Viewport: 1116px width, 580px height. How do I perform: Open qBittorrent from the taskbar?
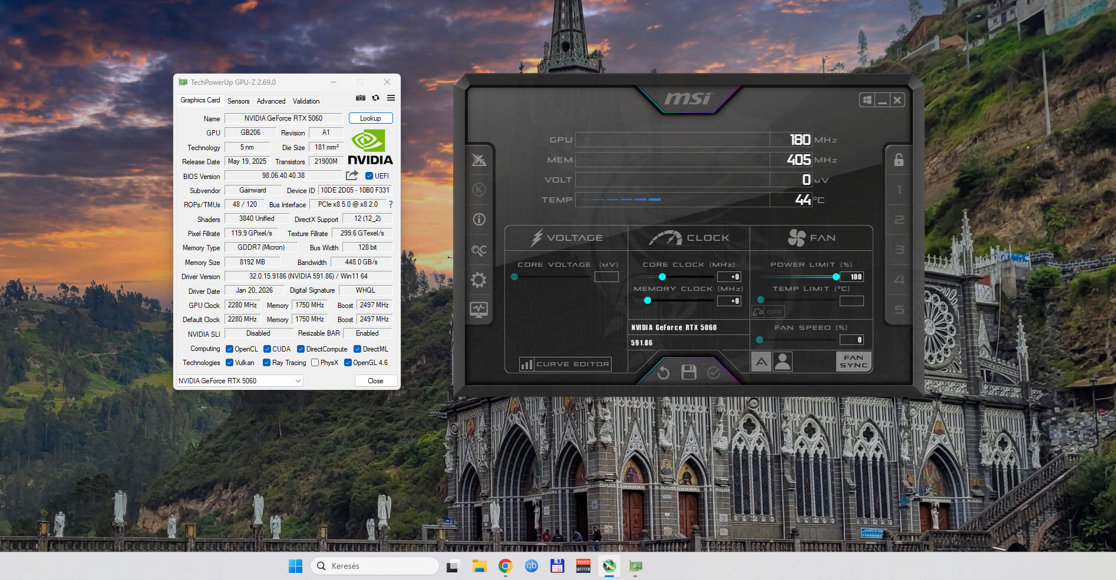(531, 566)
